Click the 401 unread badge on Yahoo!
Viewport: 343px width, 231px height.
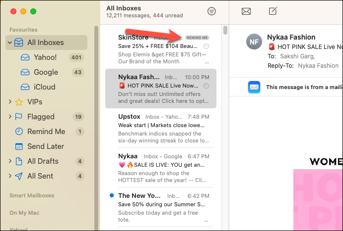pos(76,57)
